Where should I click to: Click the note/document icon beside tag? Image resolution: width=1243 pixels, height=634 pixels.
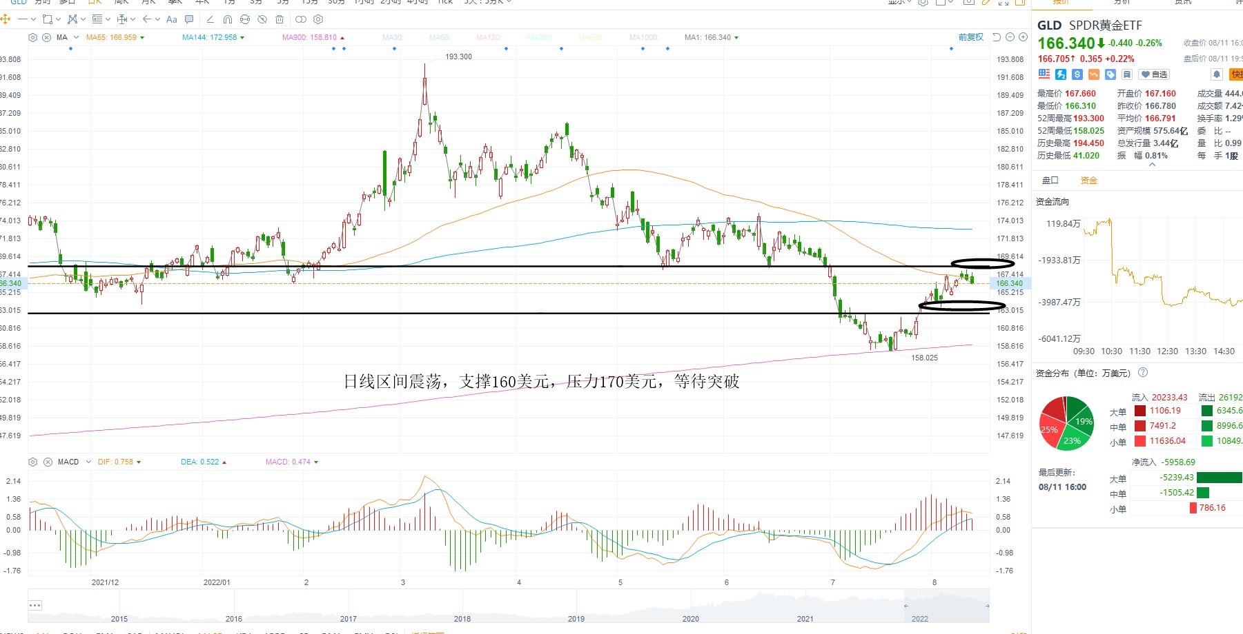pyautogui.click(x=1127, y=74)
